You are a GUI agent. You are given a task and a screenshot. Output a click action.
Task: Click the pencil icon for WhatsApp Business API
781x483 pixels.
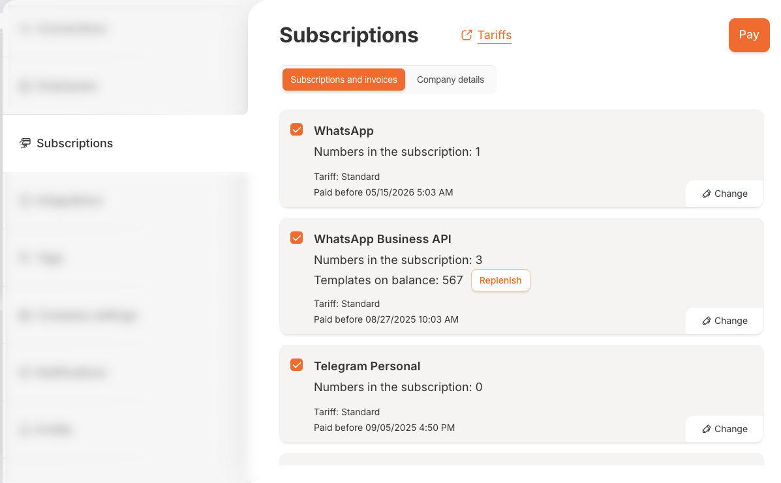pyautogui.click(x=706, y=321)
